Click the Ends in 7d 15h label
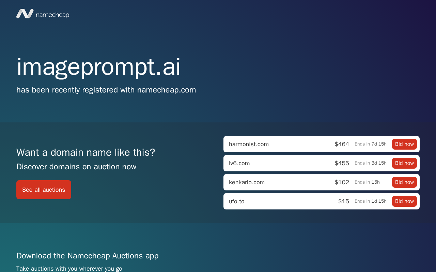This screenshot has height=272, width=436. pyautogui.click(x=371, y=144)
